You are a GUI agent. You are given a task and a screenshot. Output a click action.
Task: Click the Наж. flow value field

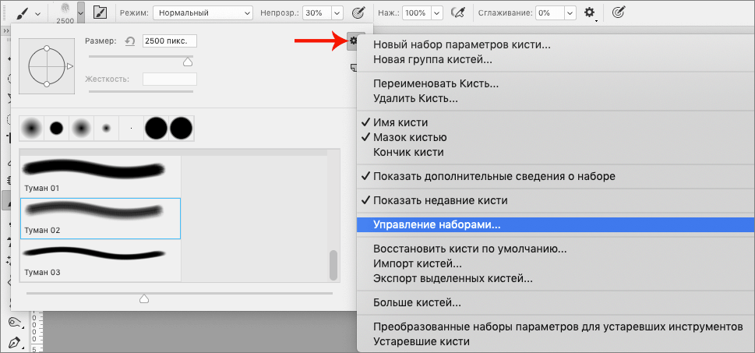[417, 13]
